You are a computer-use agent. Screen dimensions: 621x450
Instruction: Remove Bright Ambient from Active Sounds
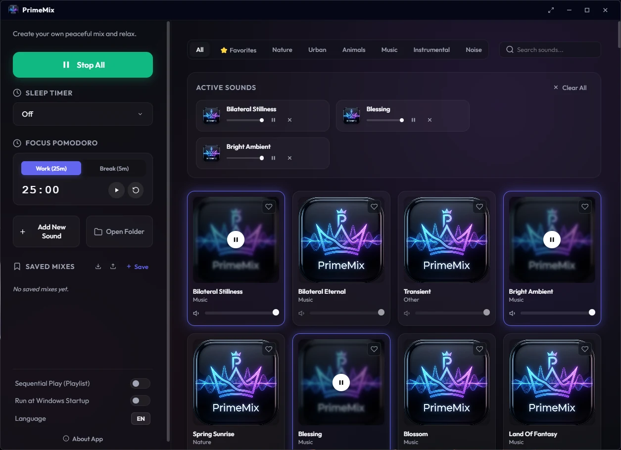pos(289,158)
